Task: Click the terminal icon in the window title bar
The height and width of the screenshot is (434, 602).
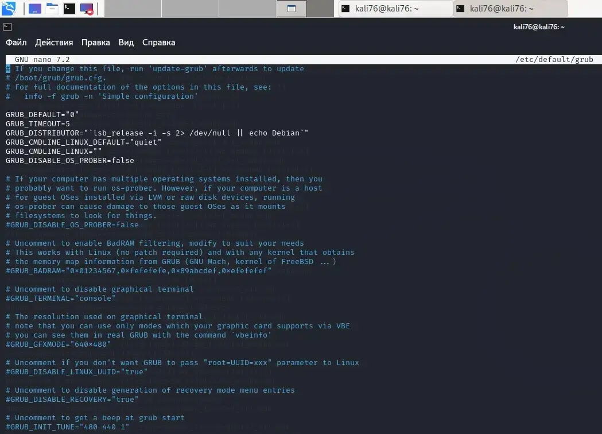Action: (7, 27)
